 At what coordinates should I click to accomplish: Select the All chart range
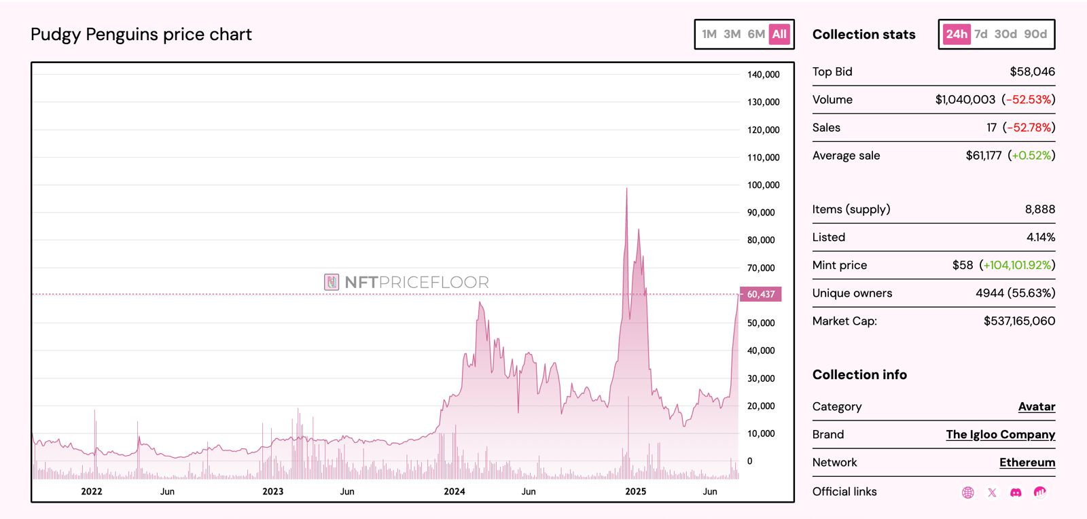779,34
